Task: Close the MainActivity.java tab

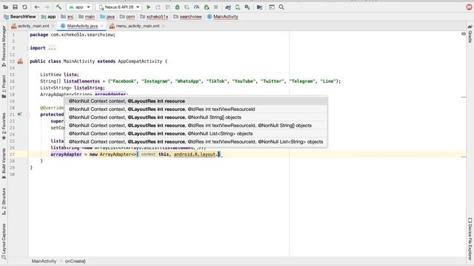Action: click(x=102, y=26)
